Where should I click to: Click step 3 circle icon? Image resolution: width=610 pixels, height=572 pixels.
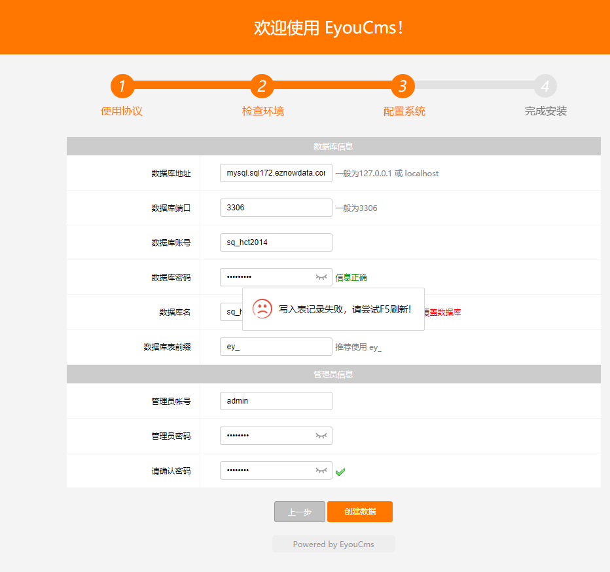[403, 86]
